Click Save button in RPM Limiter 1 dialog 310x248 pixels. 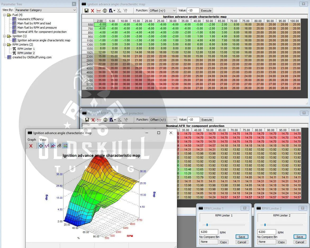pos(241,237)
